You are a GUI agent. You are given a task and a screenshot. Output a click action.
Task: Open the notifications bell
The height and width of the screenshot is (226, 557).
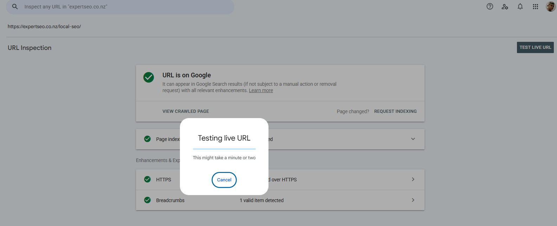tap(520, 6)
